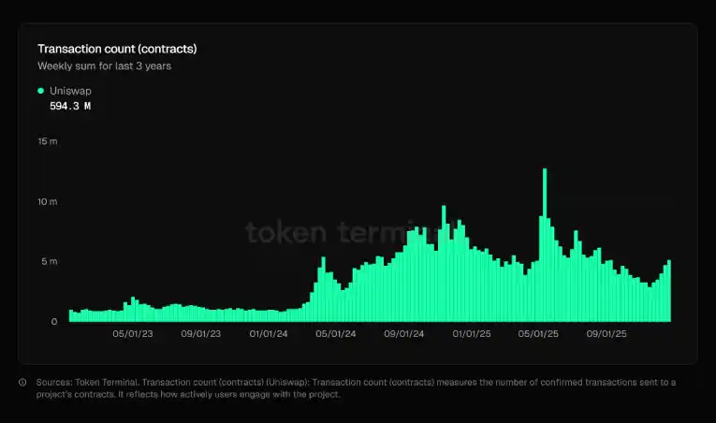Click the 09/01/25 x-axis date
This screenshot has width=716, height=423.
click(x=606, y=334)
